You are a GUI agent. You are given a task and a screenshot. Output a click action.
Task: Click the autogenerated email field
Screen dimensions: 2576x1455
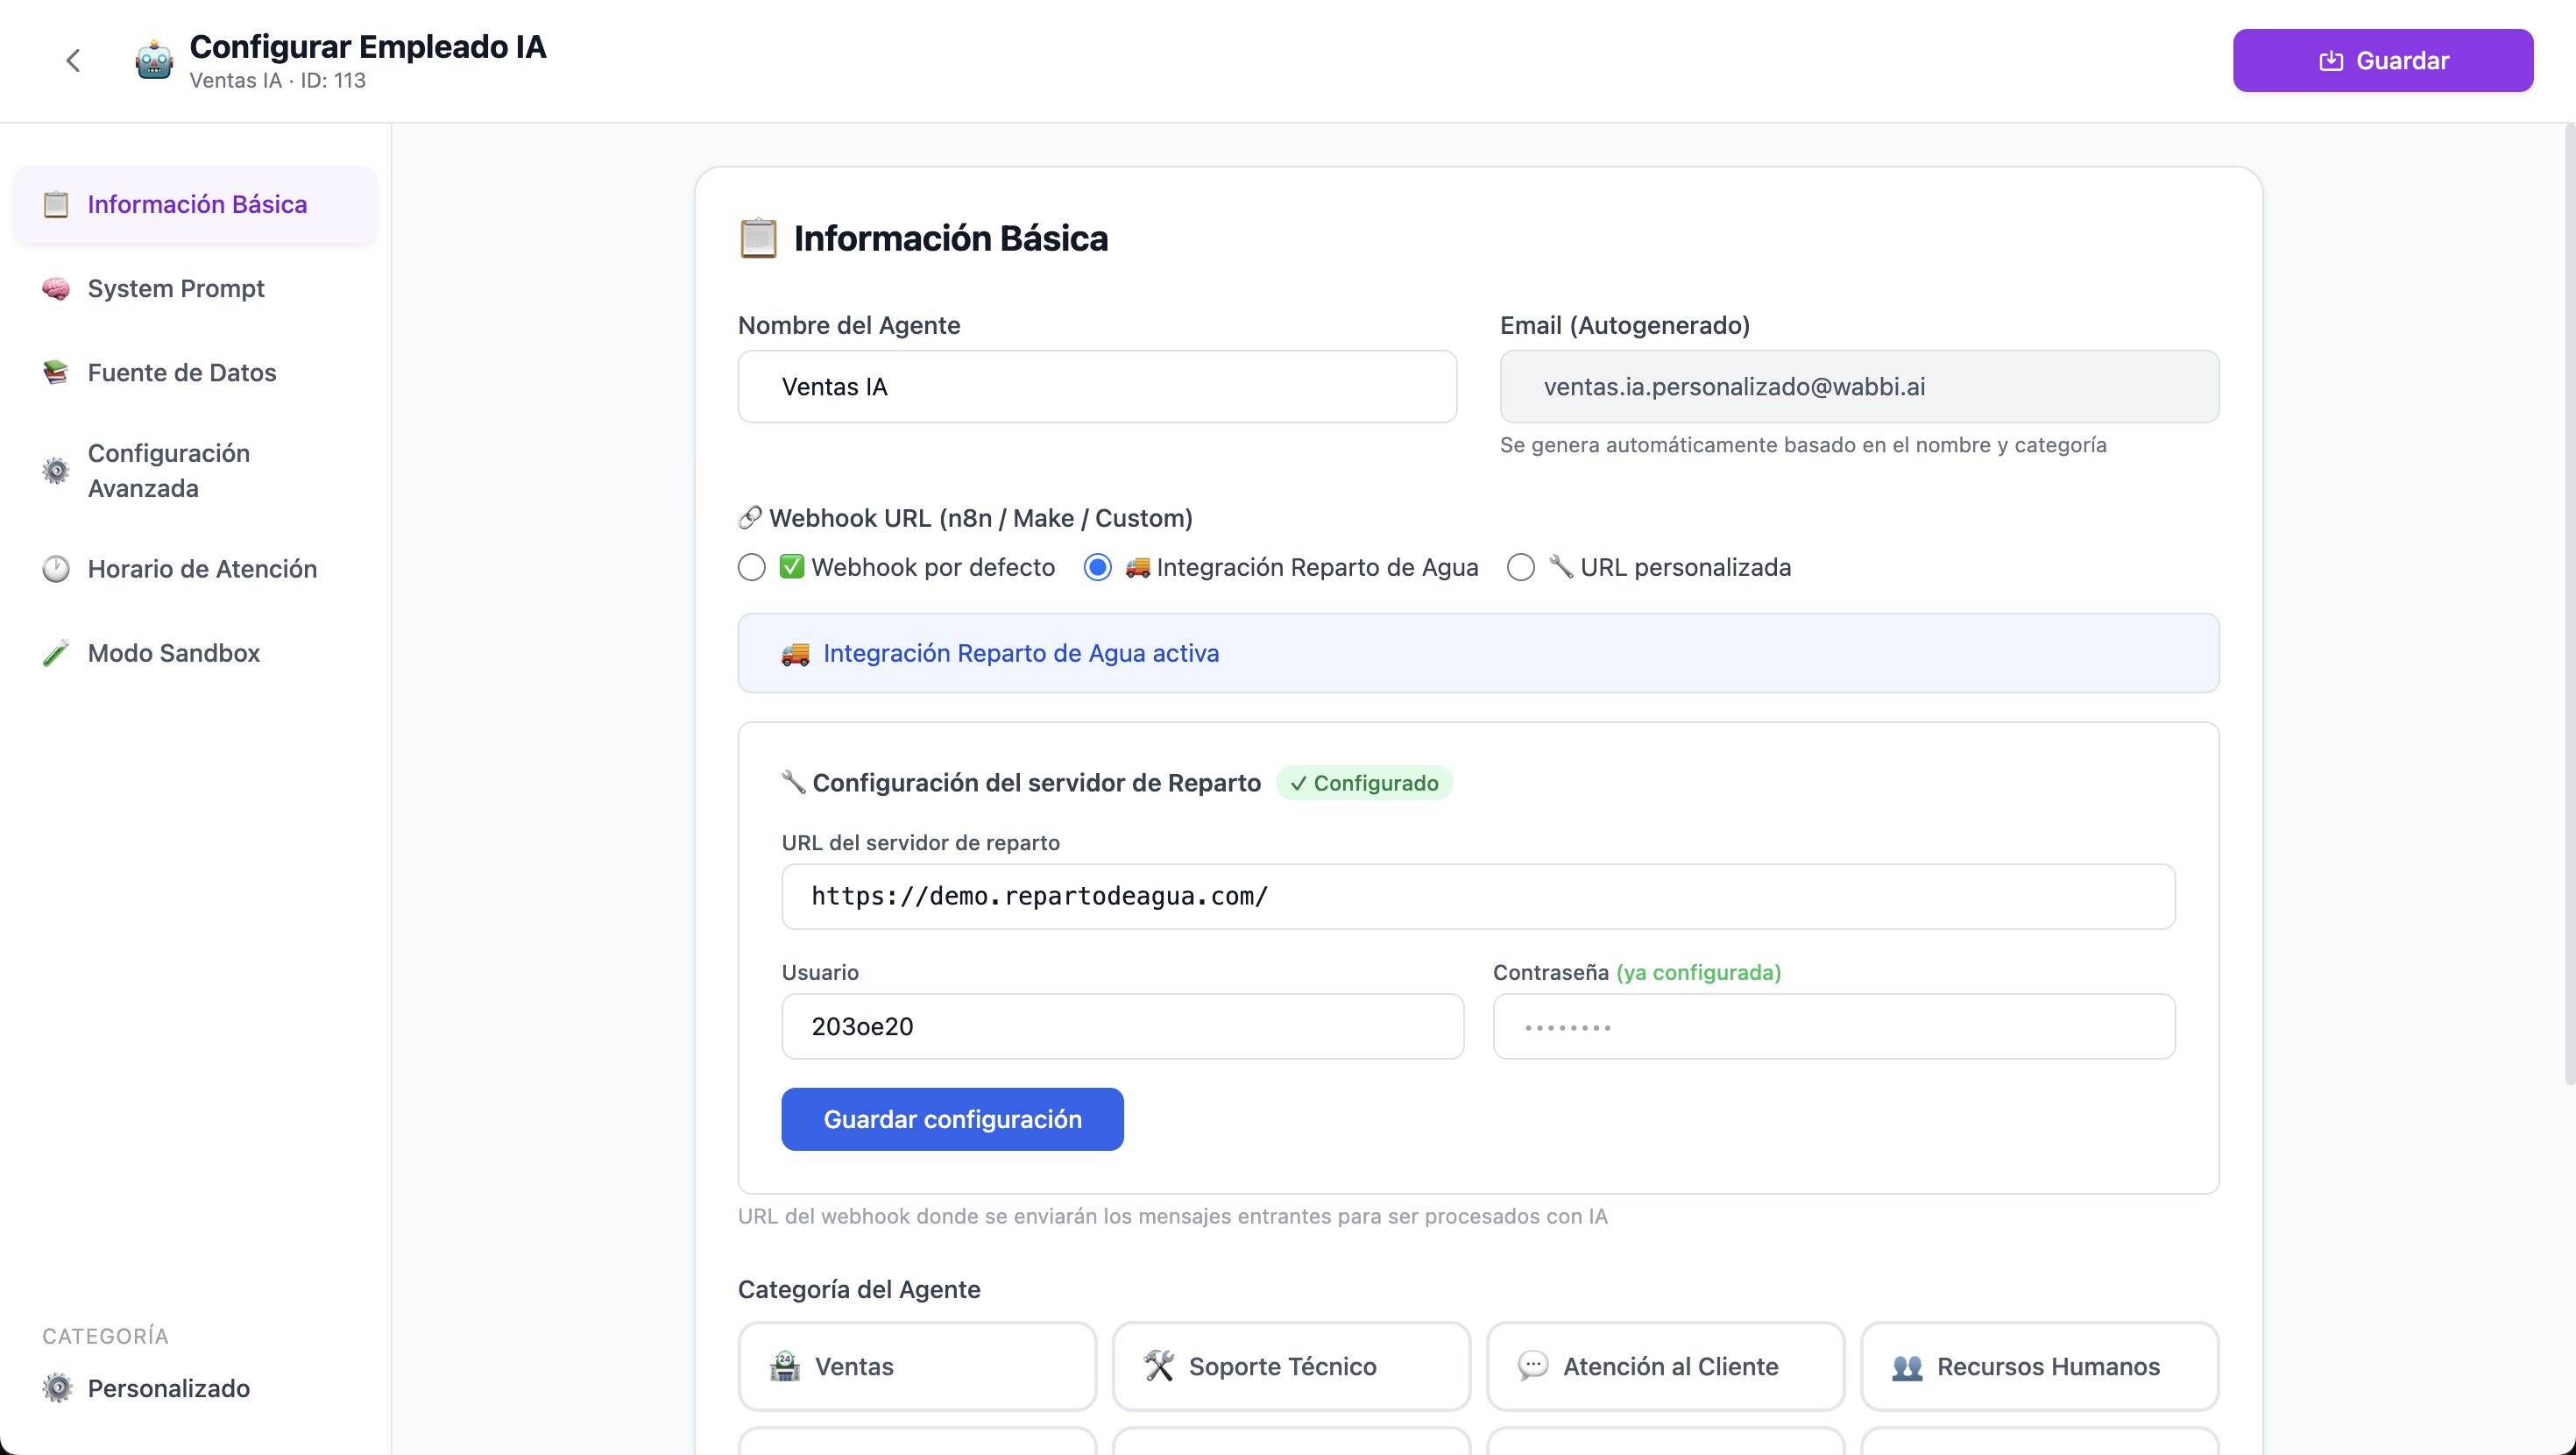(x=1859, y=387)
